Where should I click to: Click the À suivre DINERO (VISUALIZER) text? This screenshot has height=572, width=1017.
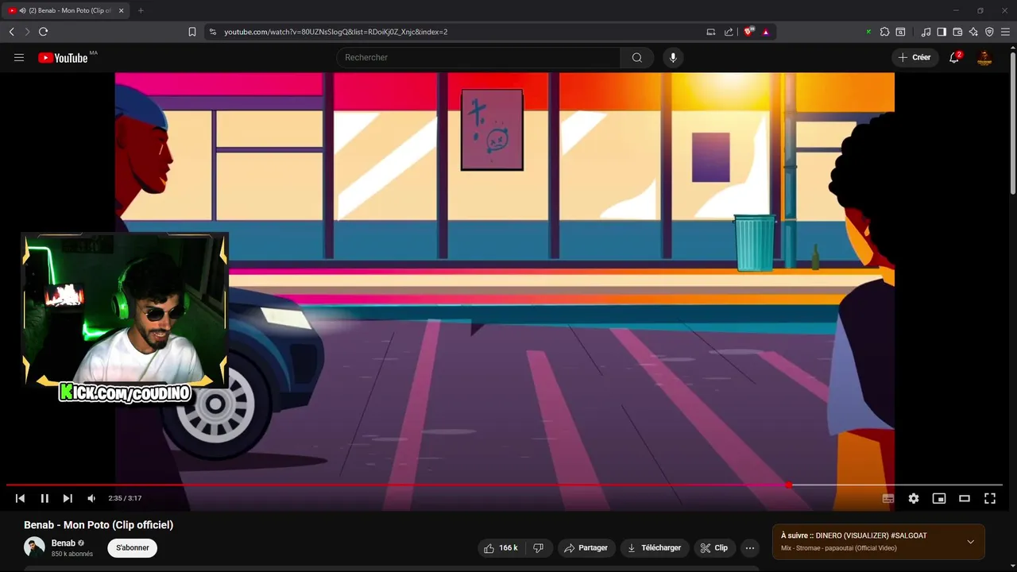pos(854,536)
